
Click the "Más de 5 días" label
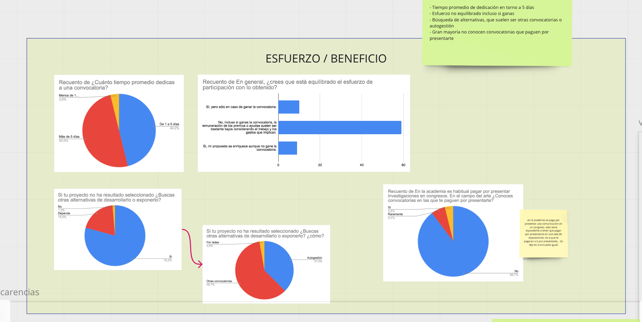click(69, 136)
